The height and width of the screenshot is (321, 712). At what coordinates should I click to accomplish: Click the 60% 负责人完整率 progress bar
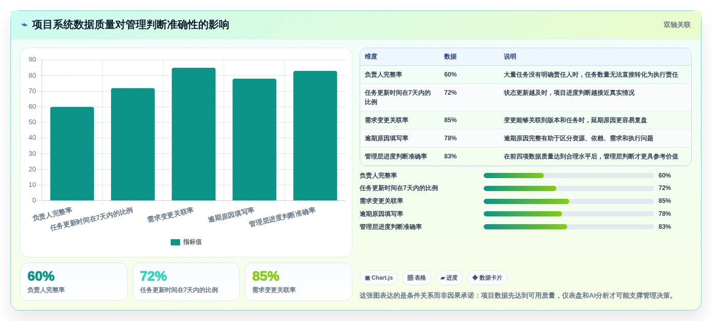coord(569,176)
